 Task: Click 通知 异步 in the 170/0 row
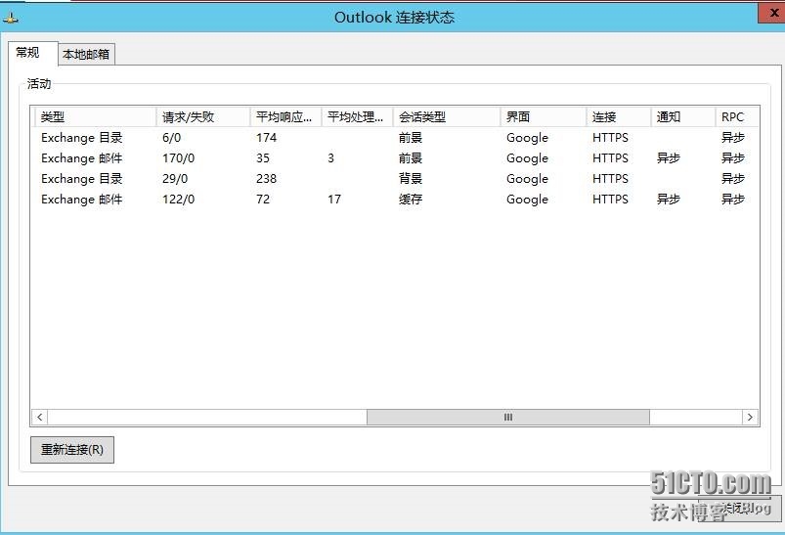(669, 158)
